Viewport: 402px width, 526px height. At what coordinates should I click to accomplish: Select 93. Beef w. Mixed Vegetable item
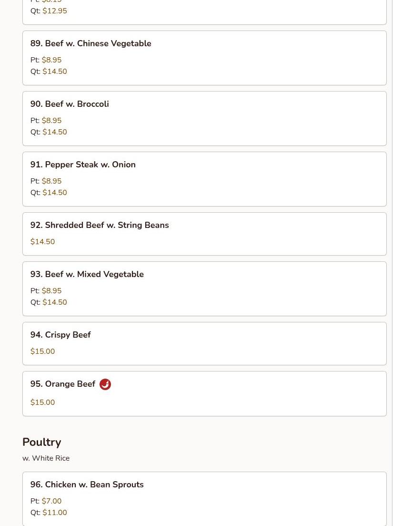(204, 289)
